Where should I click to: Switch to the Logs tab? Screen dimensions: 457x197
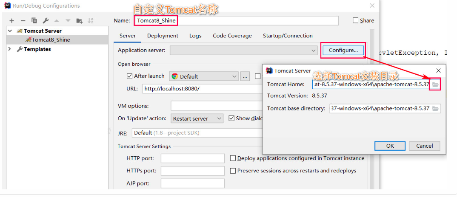(x=195, y=36)
